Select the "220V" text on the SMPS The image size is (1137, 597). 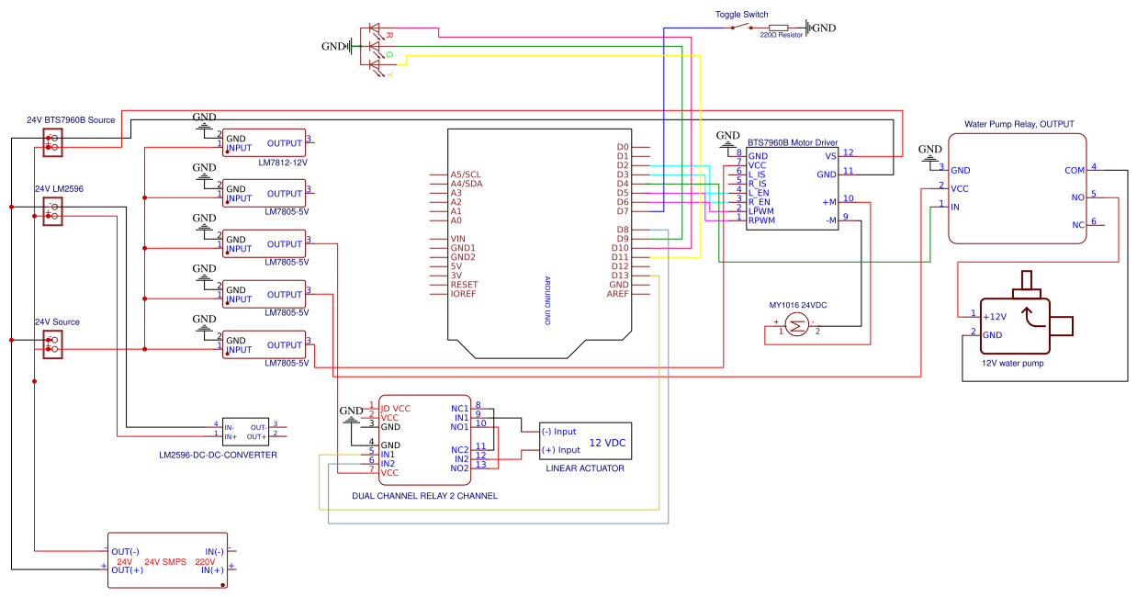[205, 561]
